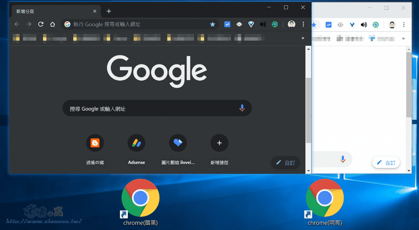Click the scroll down arrow in dark Chrome
The image size is (419, 230).
click(x=308, y=171)
